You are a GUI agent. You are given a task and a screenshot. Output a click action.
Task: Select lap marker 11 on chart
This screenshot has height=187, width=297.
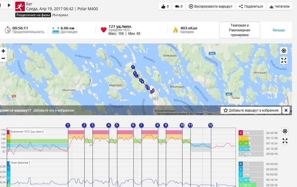point(190,125)
